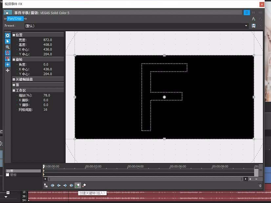Image resolution: width=271 pixels, height=203 pixels.
Task: Switch to the blue list view layout
Action: click(x=247, y=12)
